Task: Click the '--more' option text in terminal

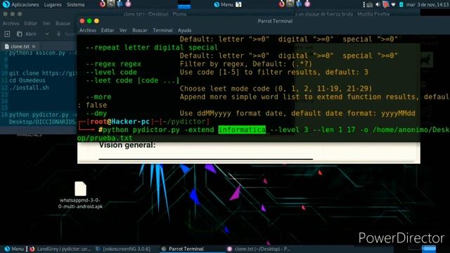Action: coord(98,97)
